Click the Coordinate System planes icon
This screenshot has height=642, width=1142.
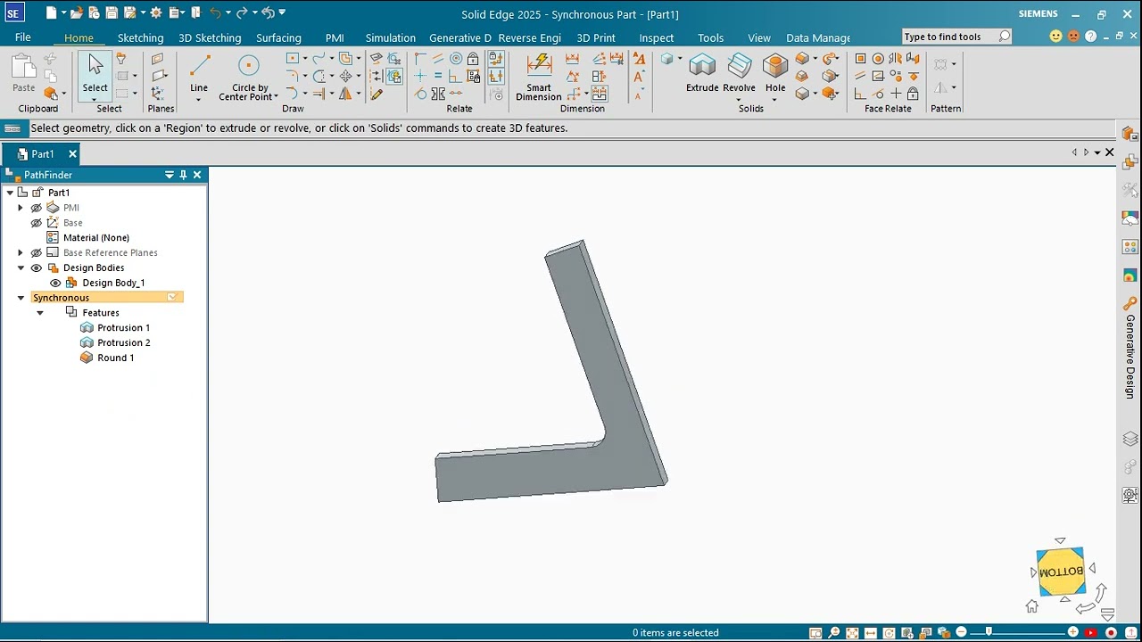(x=158, y=93)
